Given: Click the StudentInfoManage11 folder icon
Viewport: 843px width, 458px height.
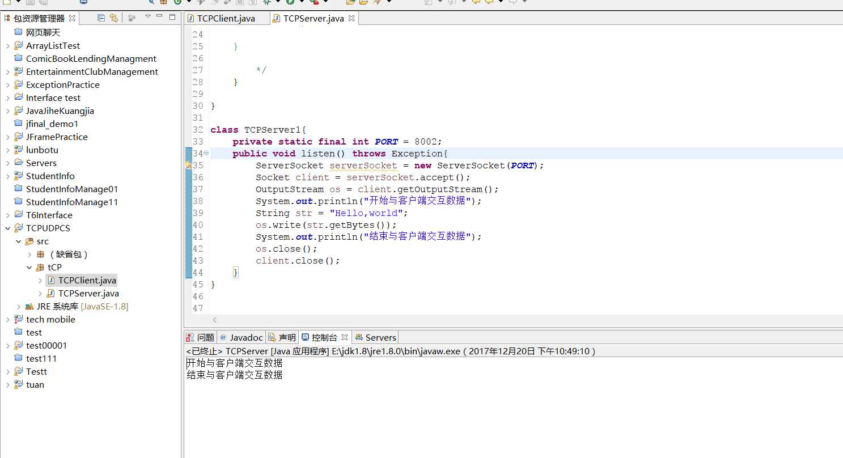Looking at the screenshot, I should 19,202.
